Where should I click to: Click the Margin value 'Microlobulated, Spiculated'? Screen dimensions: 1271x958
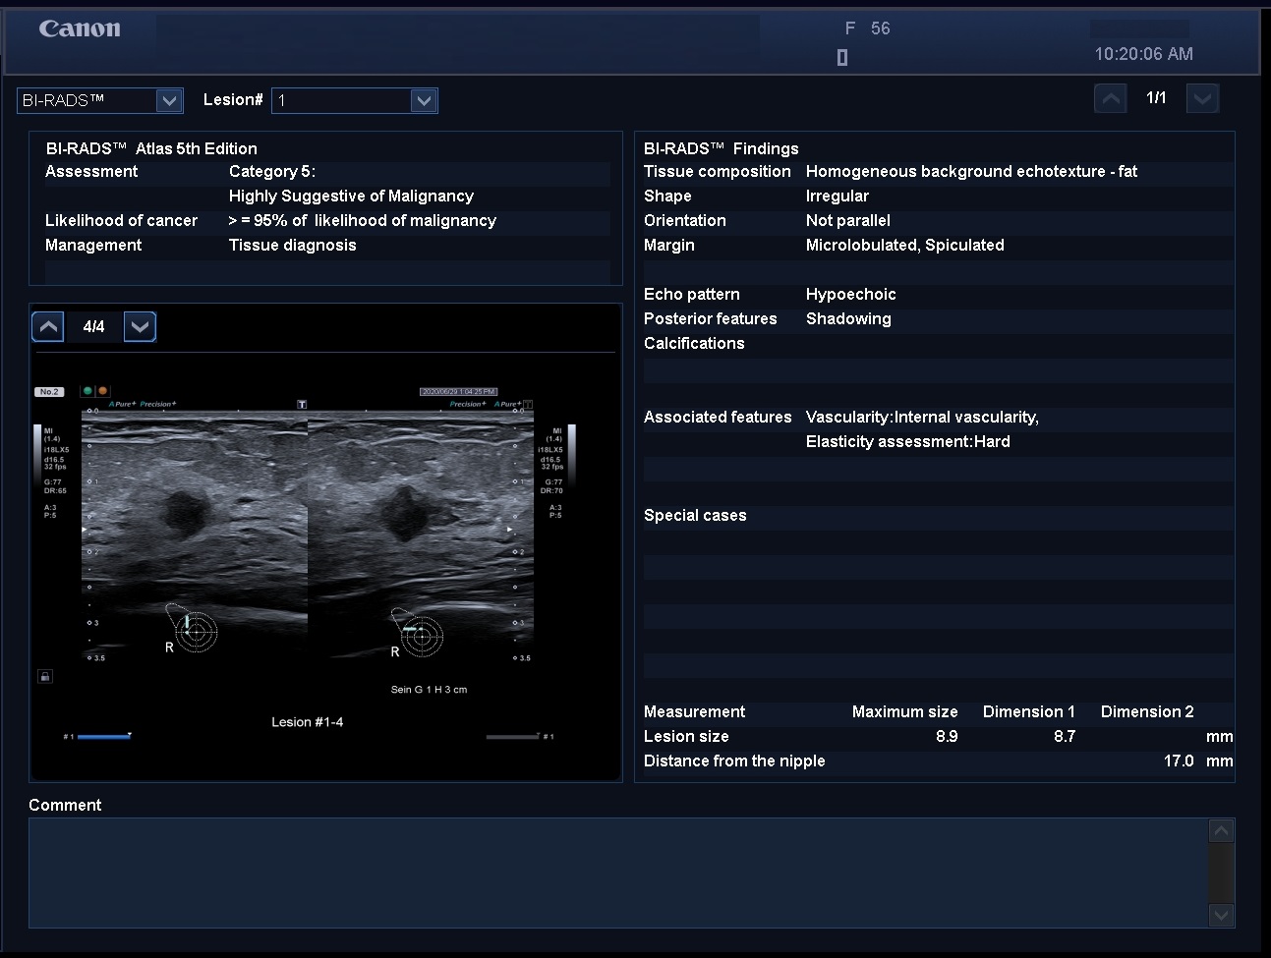pyautogui.click(x=905, y=245)
